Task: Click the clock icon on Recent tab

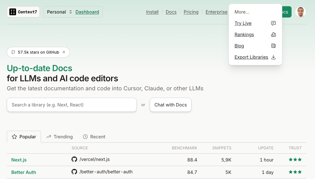Action: (x=85, y=137)
